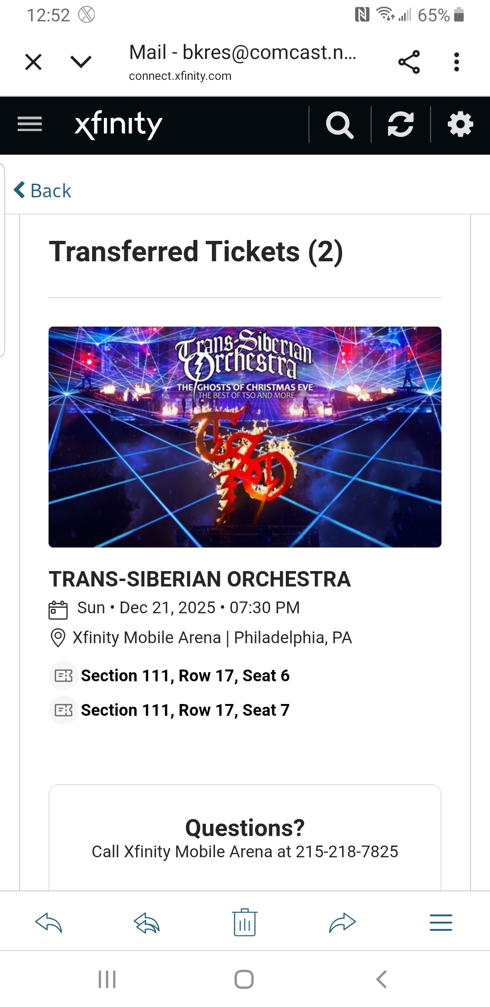Refresh the mailbox with sync icon
490x1007 pixels.
coord(401,125)
